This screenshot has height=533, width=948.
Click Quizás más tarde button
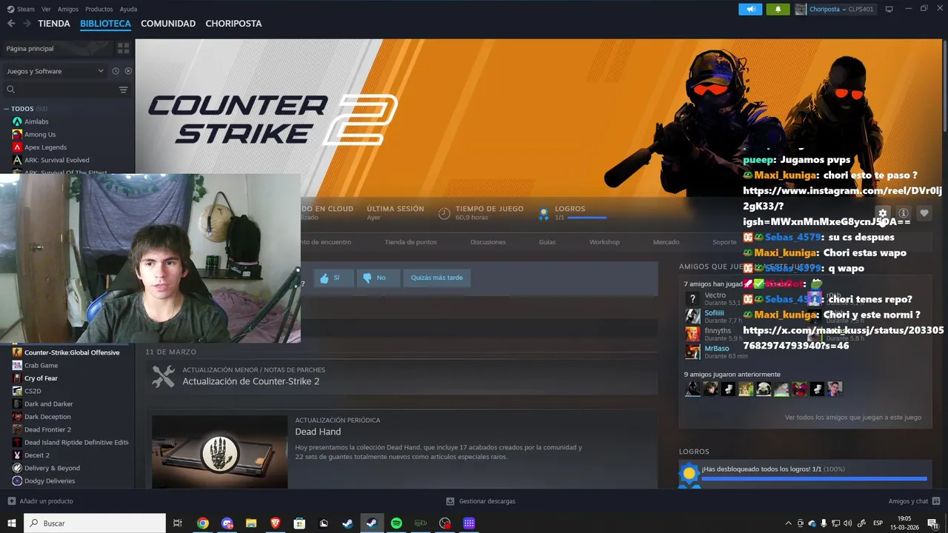point(437,278)
